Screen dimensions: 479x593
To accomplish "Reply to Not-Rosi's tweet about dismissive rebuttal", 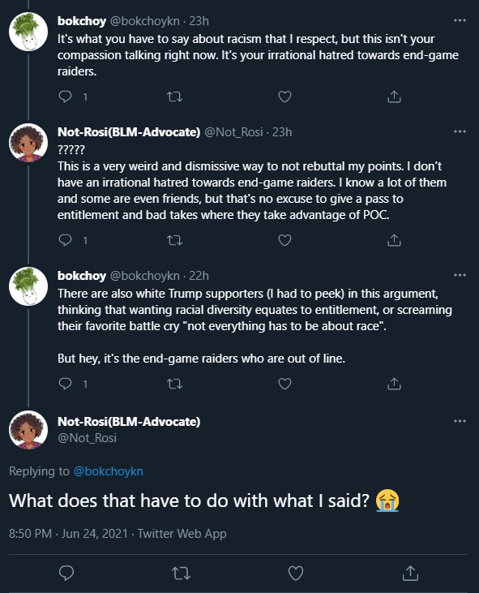I will point(66,240).
